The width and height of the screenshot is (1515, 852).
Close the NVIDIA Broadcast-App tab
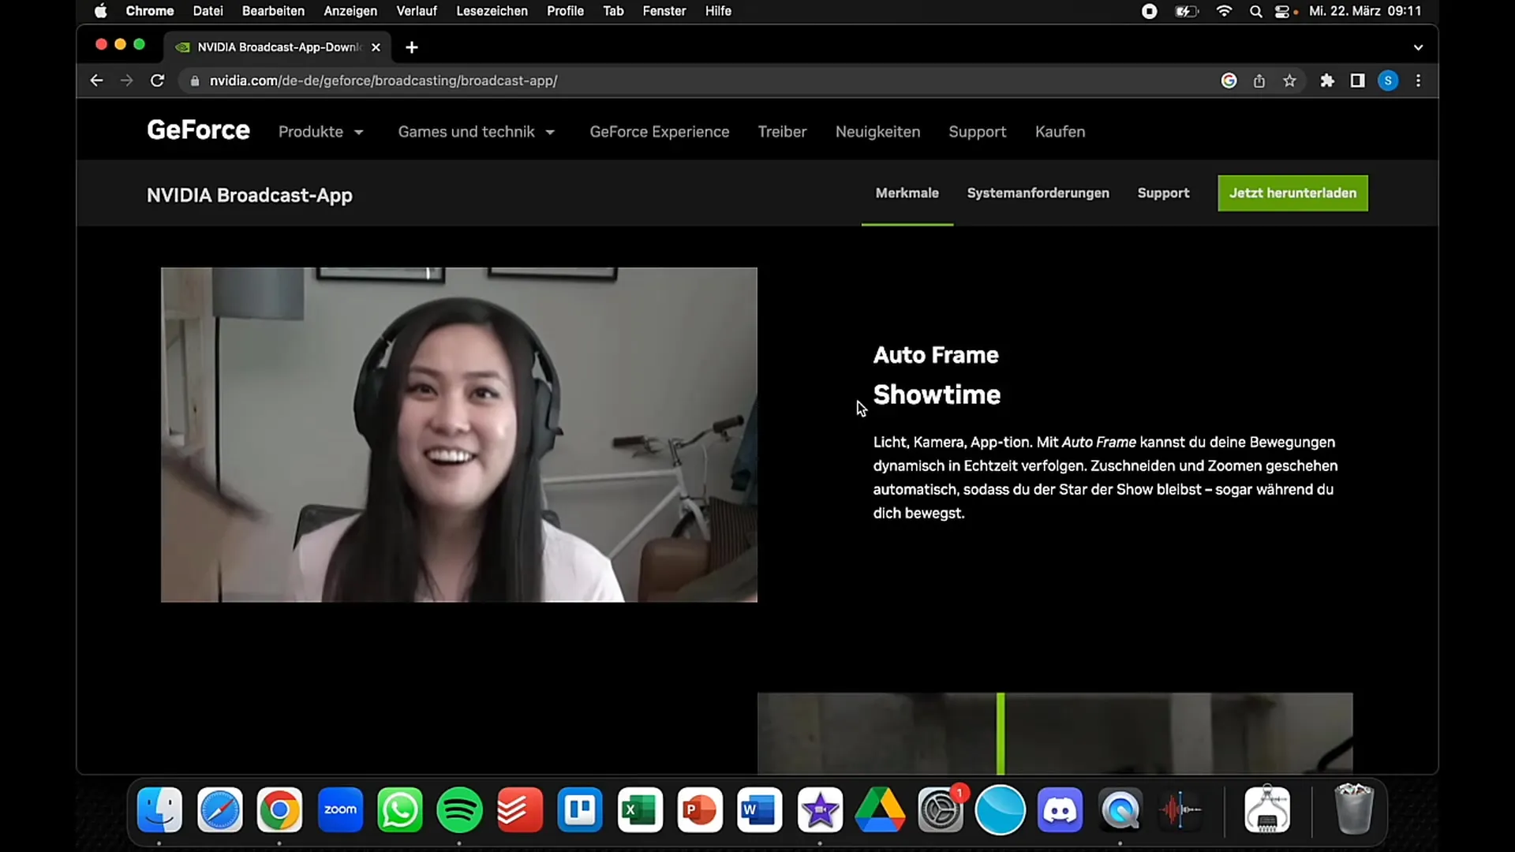[376, 47]
